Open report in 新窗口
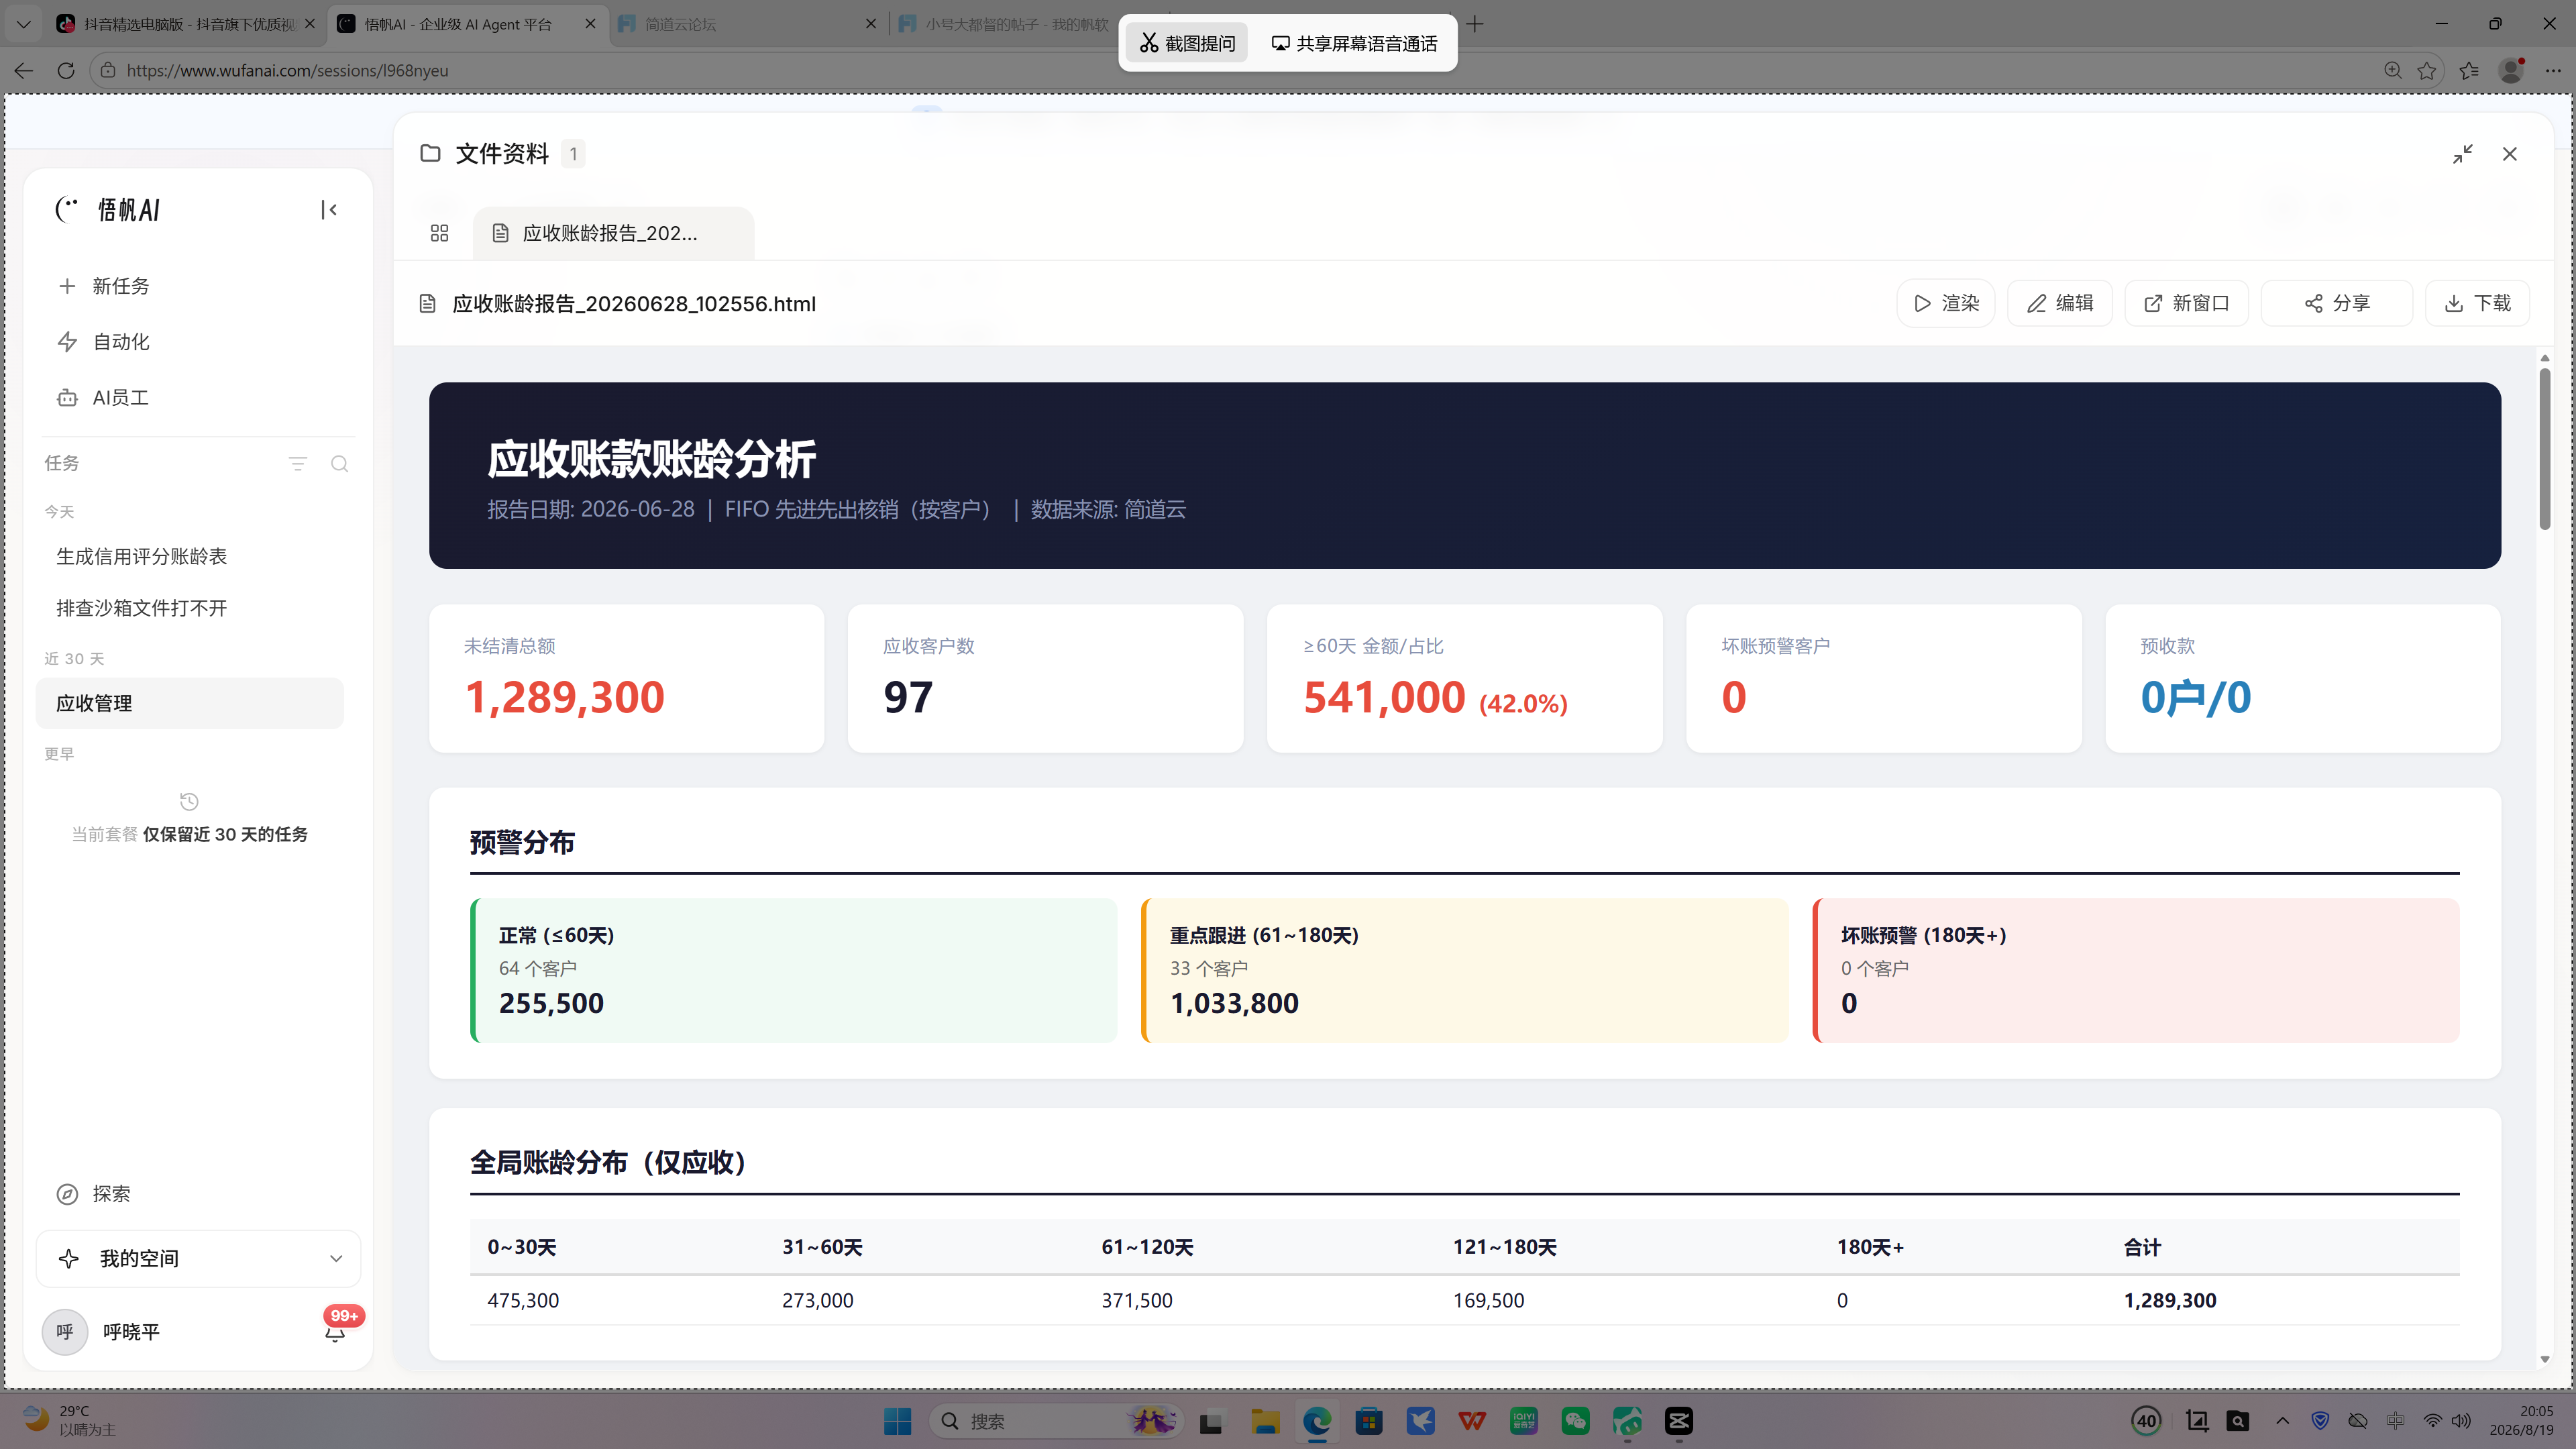The height and width of the screenshot is (1449, 2576). 2187,303
